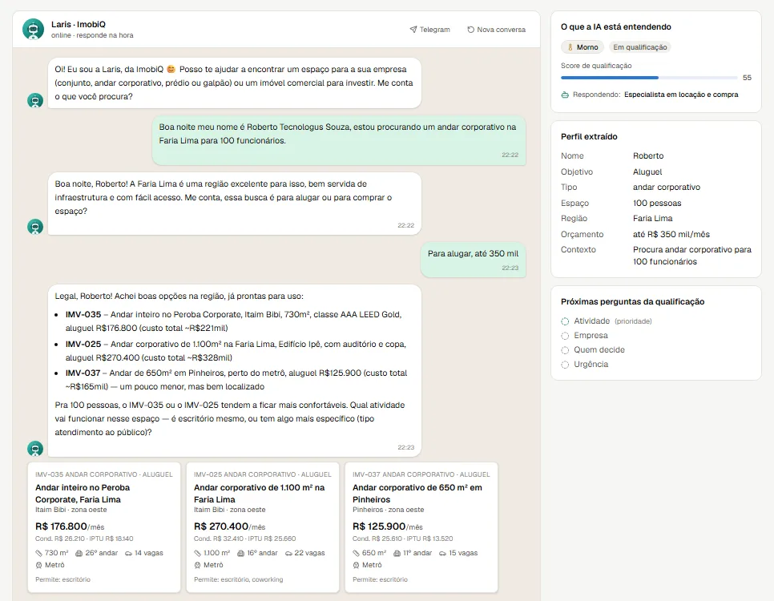Click the Nova conversa refresh icon
The width and height of the screenshot is (774, 601).
470,30
